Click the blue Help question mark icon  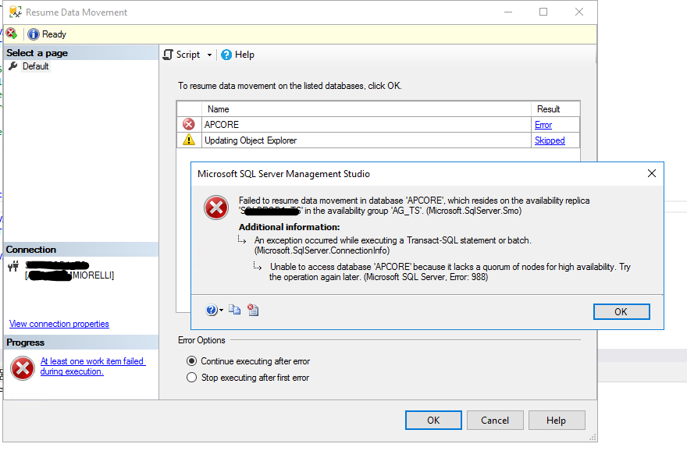pyautogui.click(x=226, y=55)
